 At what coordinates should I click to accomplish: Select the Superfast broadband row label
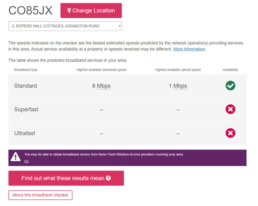pyautogui.click(x=26, y=109)
